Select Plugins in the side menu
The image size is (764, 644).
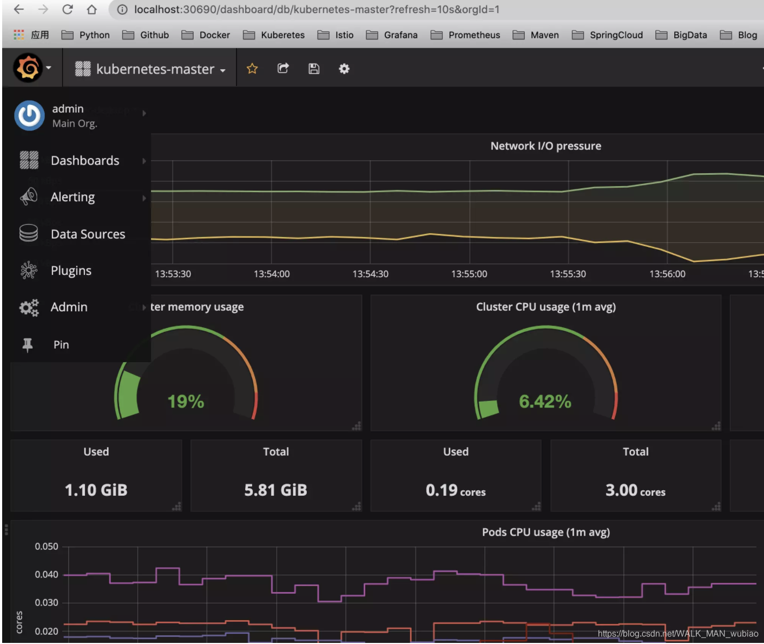pos(71,271)
